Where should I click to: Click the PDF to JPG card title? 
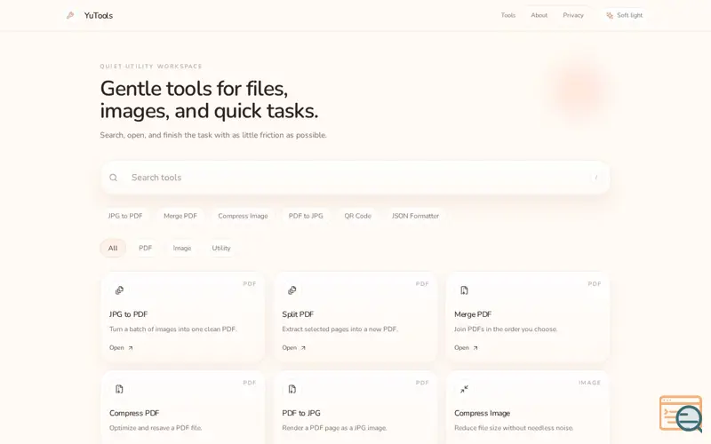(x=301, y=413)
